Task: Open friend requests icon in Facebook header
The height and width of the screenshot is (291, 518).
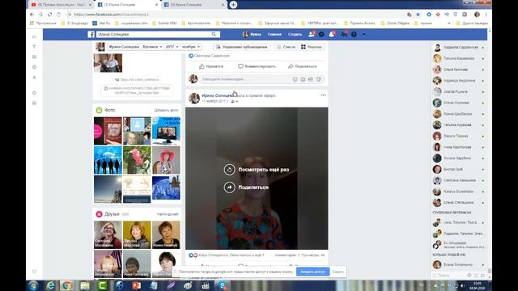Action: click(x=311, y=34)
